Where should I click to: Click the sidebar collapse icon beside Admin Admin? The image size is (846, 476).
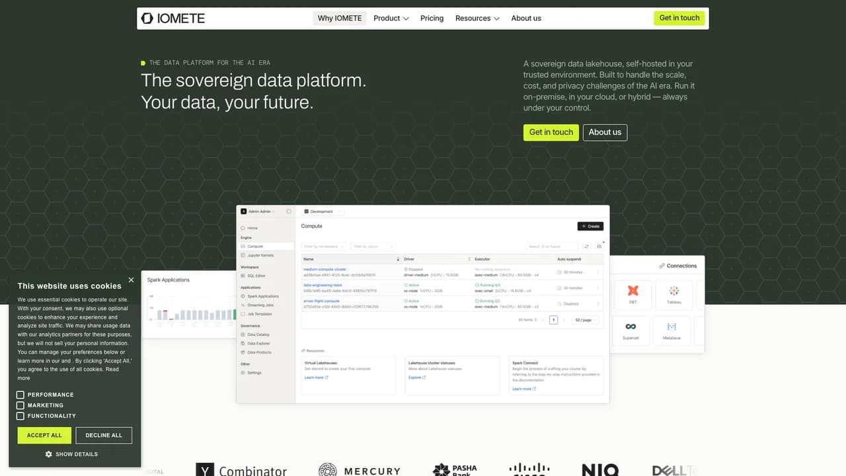(288, 212)
